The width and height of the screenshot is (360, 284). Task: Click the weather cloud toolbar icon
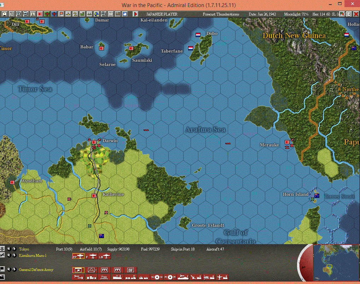(x=125, y=14)
